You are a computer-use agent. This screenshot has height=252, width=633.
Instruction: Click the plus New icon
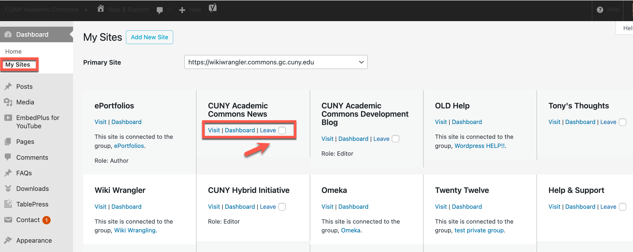pos(182,10)
